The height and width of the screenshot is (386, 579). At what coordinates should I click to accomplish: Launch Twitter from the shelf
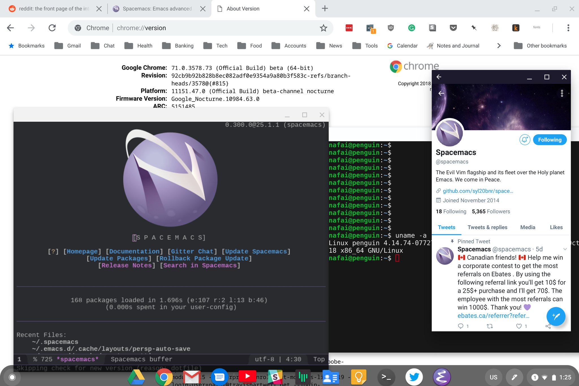(414, 377)
